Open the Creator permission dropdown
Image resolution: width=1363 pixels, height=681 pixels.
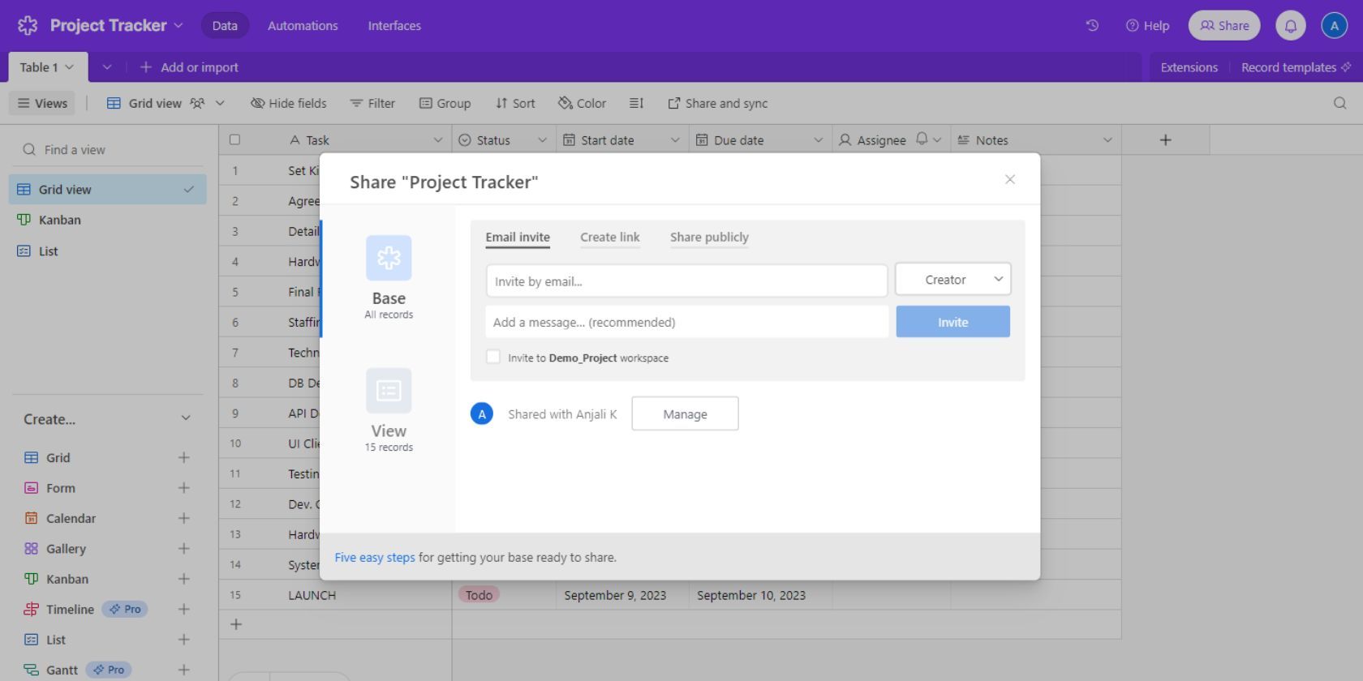952,280
